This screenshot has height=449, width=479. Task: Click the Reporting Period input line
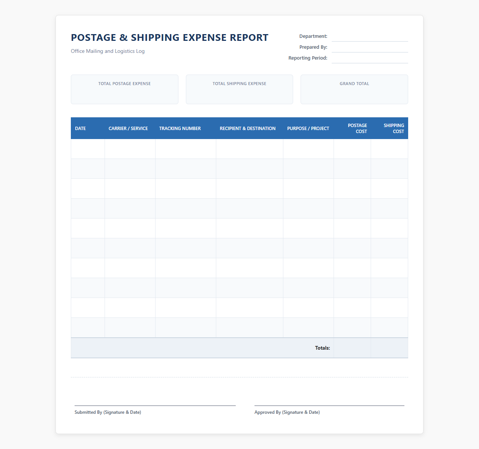pyautogui.click(x=370, y=58)
